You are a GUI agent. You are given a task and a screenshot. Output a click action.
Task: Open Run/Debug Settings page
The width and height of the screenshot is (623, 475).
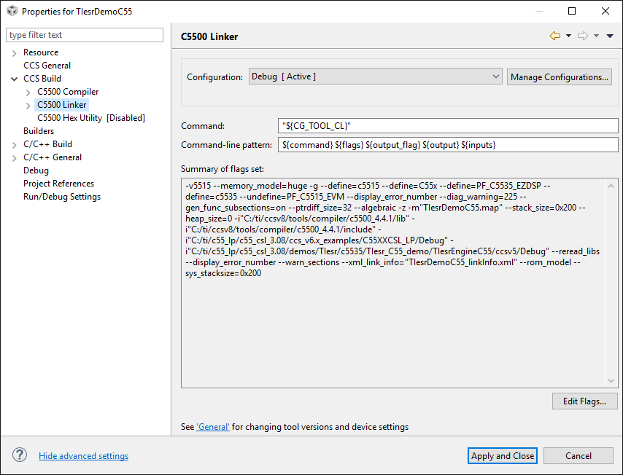(x=62, y=197)
